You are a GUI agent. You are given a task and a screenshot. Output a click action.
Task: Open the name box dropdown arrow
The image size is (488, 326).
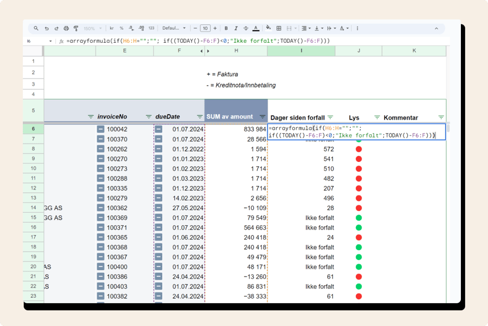coord(50,41)
